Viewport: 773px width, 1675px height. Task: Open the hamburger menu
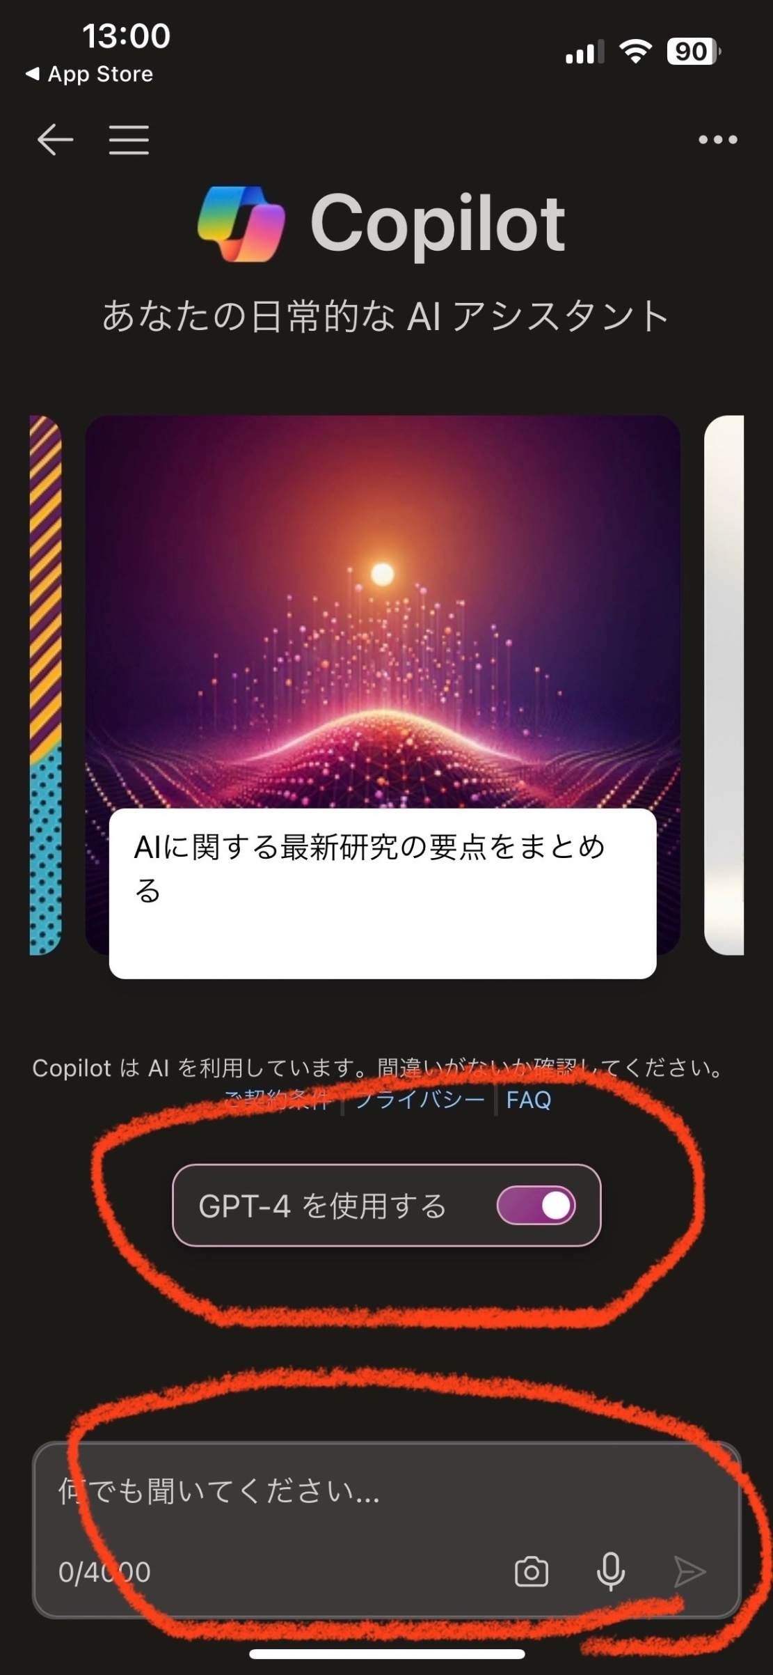click(x=129, y=139)
